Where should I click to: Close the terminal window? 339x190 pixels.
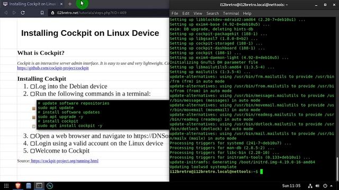click(x=334, y=5)
